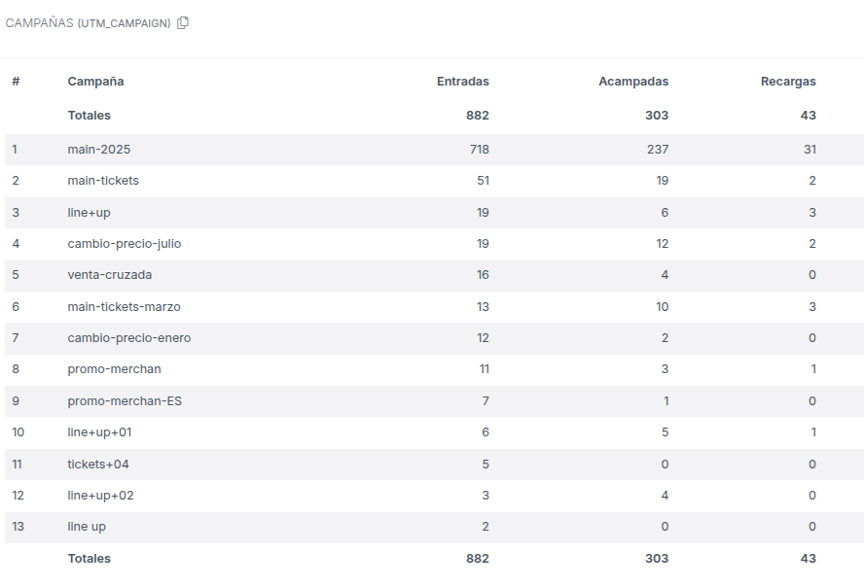
Task: Select the tickets+04 campaign row
Action: (x=98, y=465)
